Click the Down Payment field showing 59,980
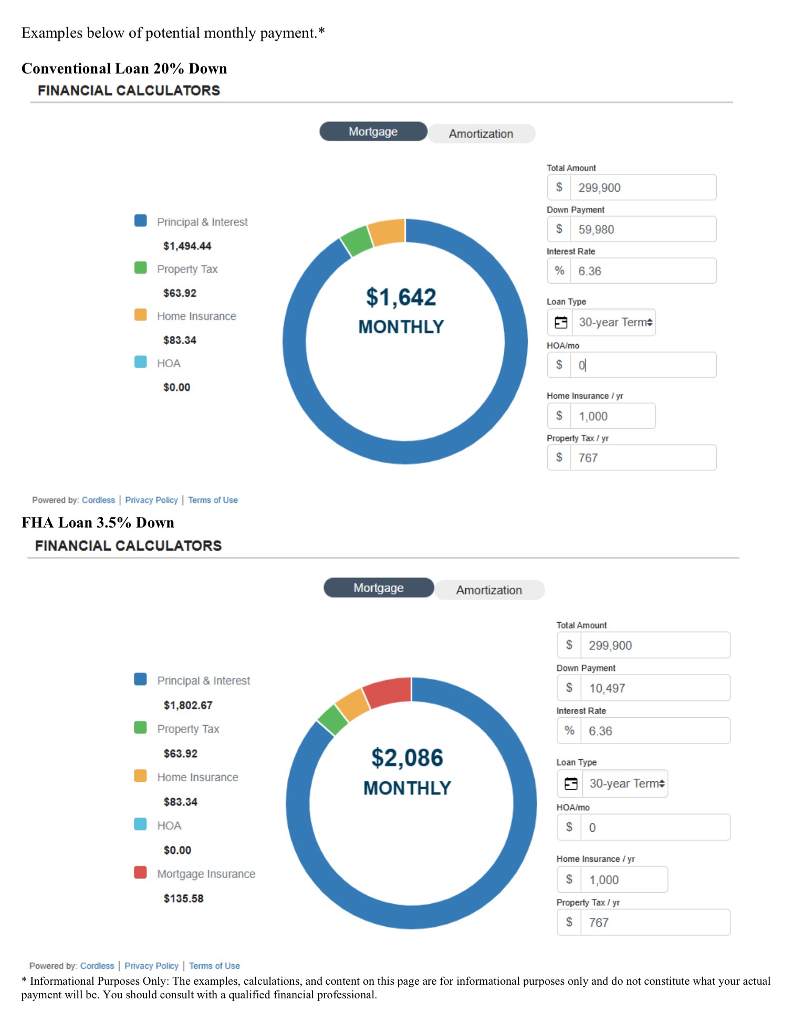 632,229
